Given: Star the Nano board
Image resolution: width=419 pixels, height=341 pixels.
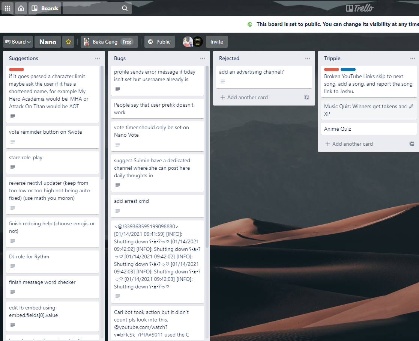Looking at the screenshot, I should pyautogui.click(x=68, y=42).
